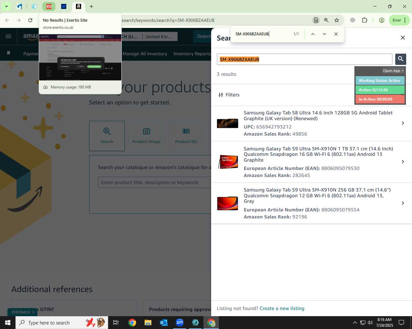
Task: Click the volume icon in system tray
Action: tap(370, 323)
